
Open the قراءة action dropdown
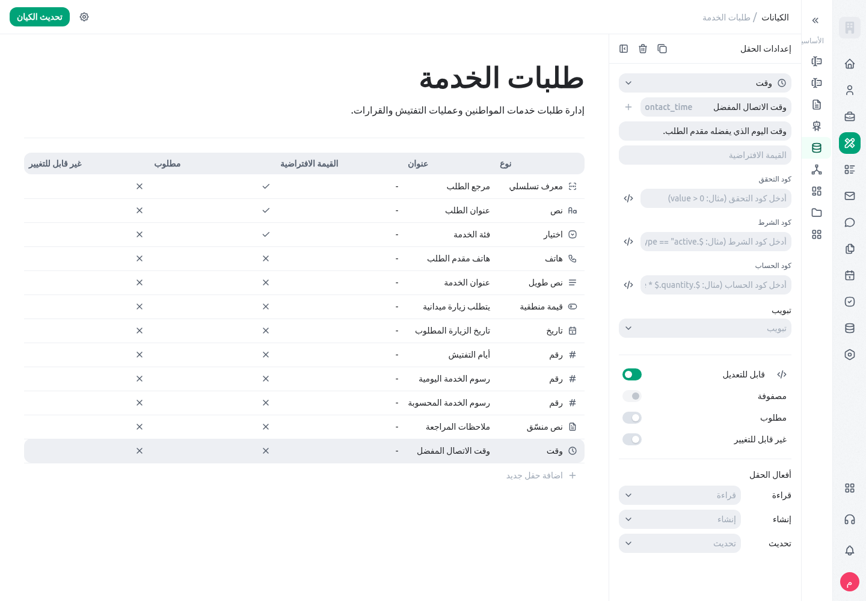click(680, 495)
